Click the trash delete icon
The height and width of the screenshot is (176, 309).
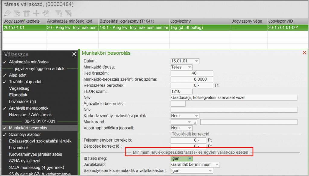pyautogui.click(x=27, y=13)
